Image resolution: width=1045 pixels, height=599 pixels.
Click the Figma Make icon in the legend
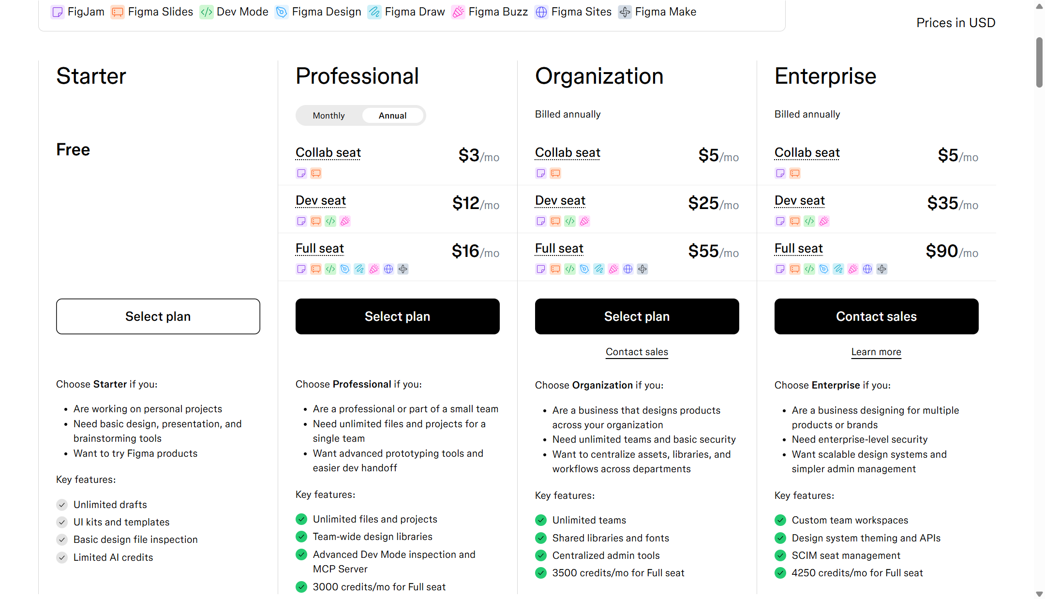(625, 12)
